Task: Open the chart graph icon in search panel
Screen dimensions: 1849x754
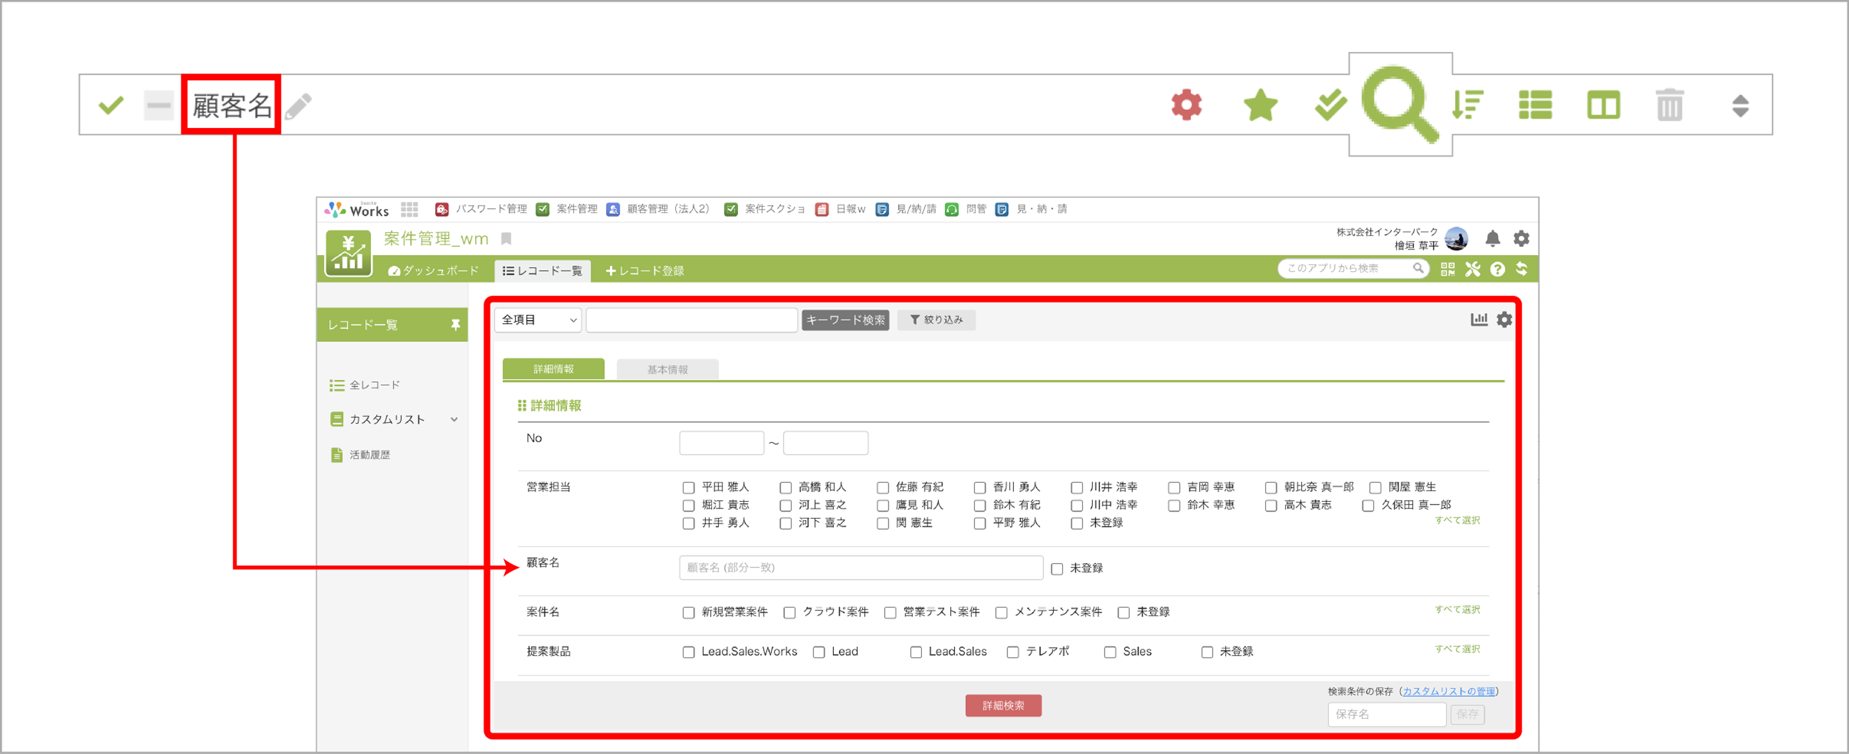Action: pyautogui.click(x=1479, y=319)
